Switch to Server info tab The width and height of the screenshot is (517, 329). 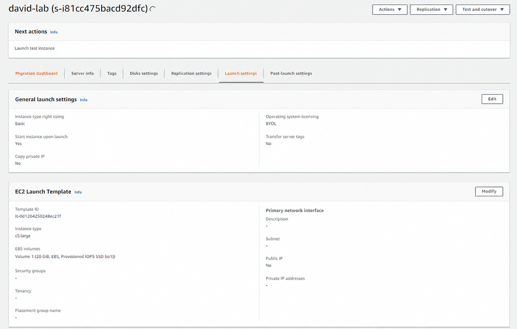click(82, 74)
